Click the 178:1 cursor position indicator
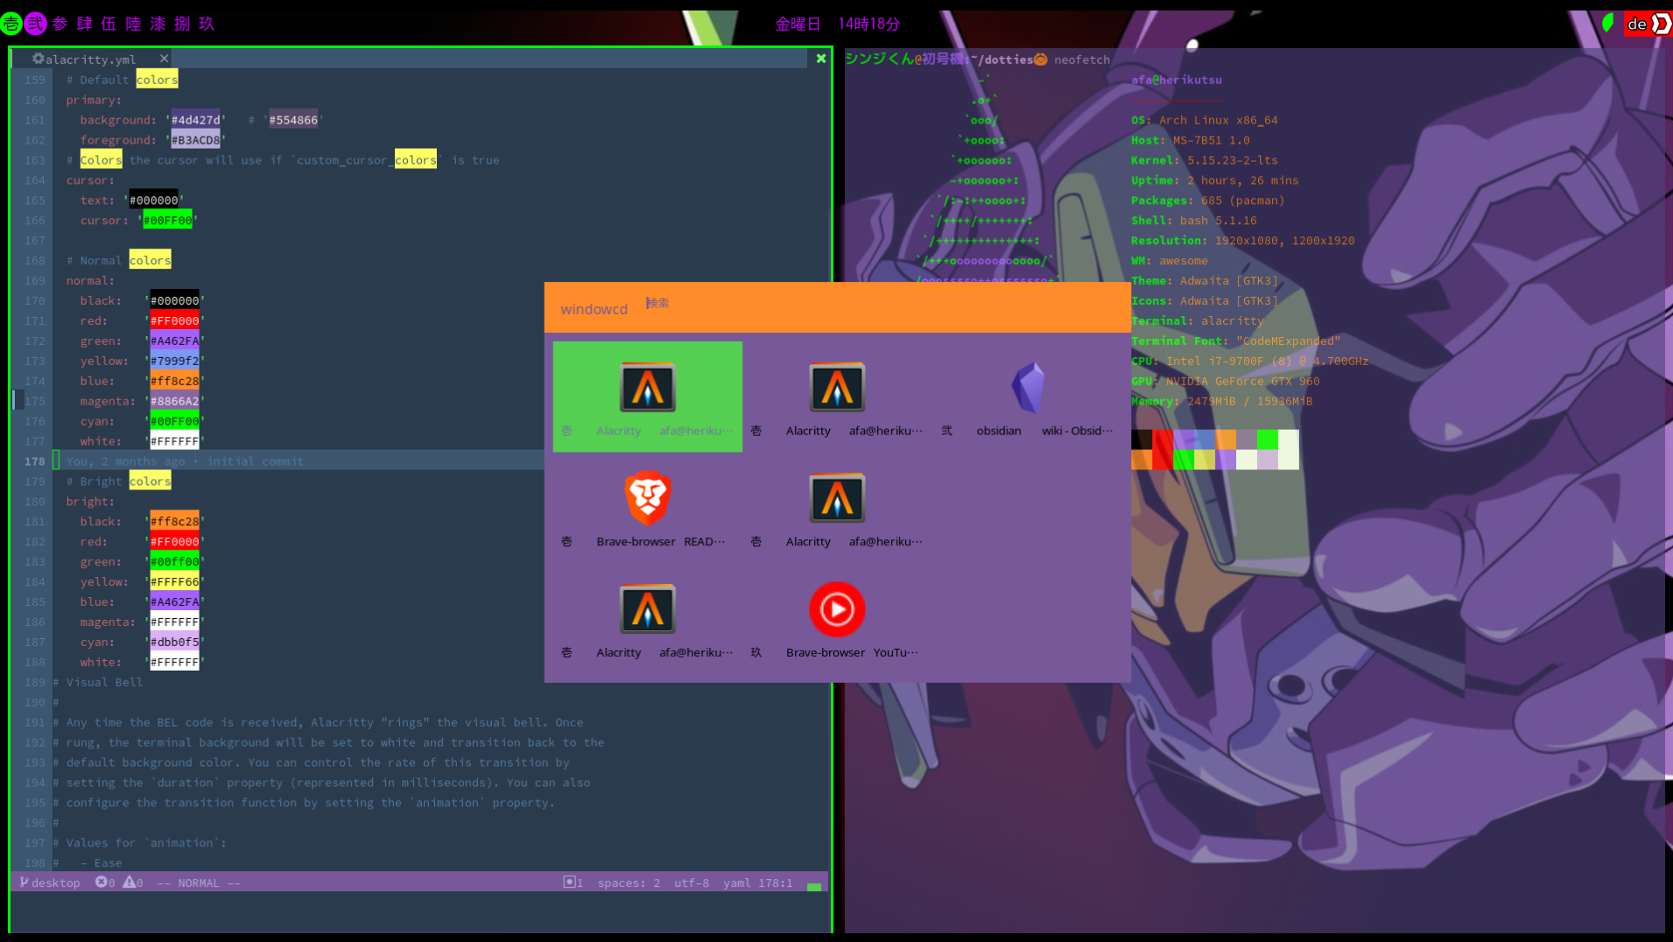 click(775, 882)
